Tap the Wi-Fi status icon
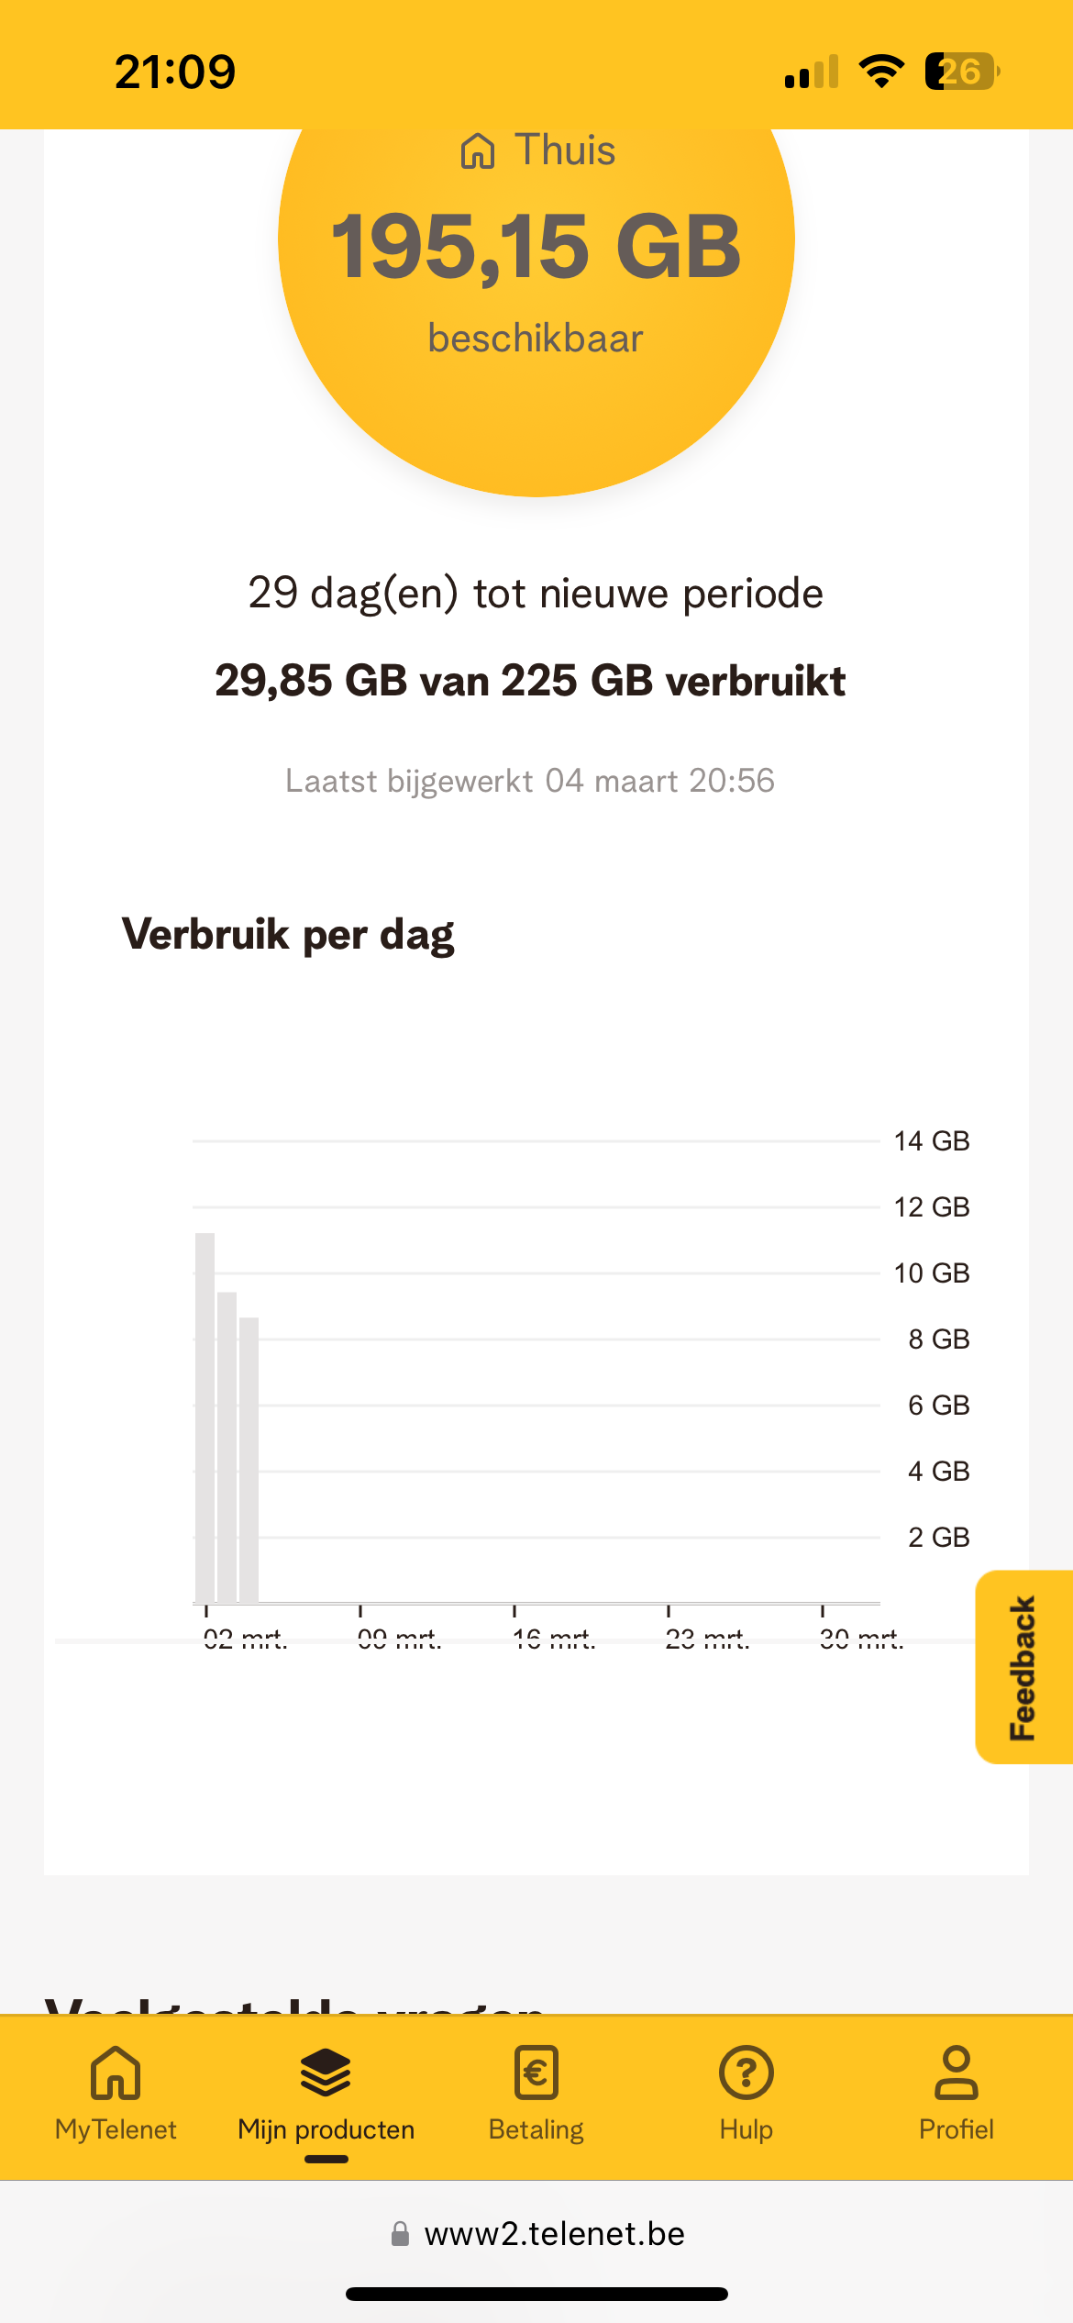Viewport: 1073px width, 2323px height. (x=880, y=72)
